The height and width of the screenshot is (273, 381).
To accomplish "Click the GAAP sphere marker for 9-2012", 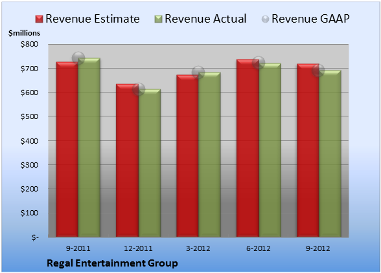I will point(318,71).
